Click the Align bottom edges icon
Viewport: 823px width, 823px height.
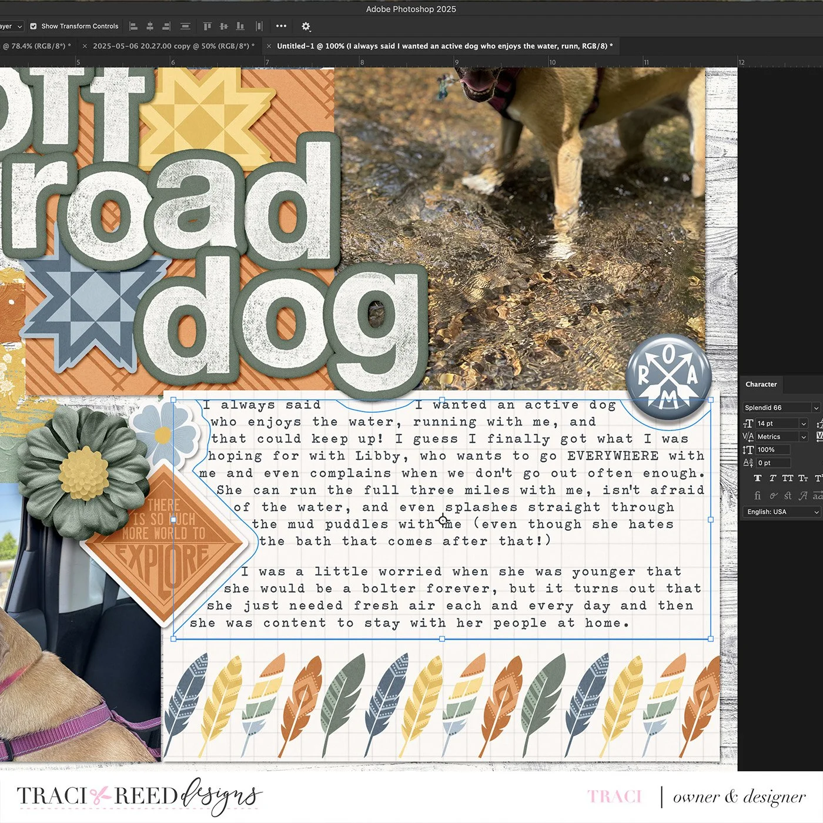(x=242, y=26)
